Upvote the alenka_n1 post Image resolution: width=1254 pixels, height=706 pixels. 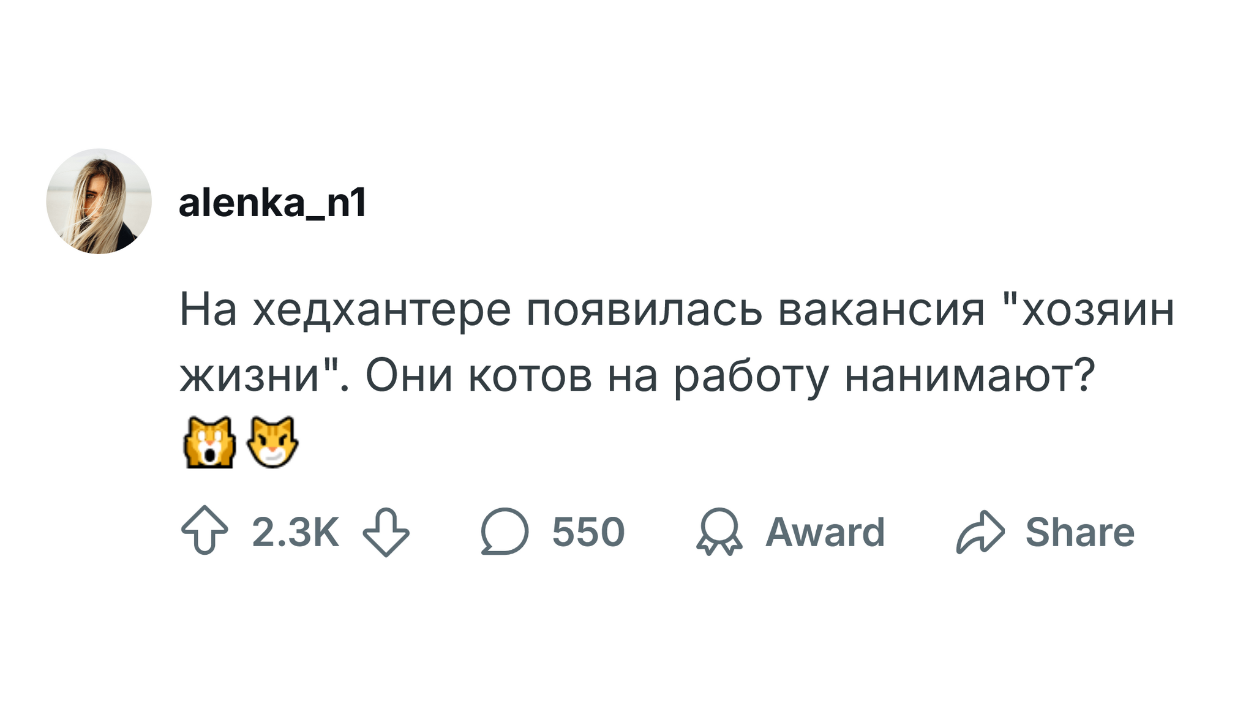tap(205, 530)
